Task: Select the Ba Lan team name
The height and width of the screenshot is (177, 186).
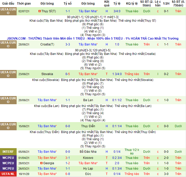Action: coord(88,100)
